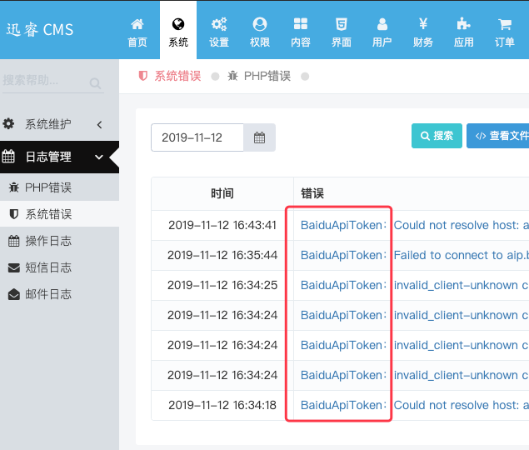Click the 查看文件 button
This screenshot has height=450, width=529.
[x=498, y=136]
